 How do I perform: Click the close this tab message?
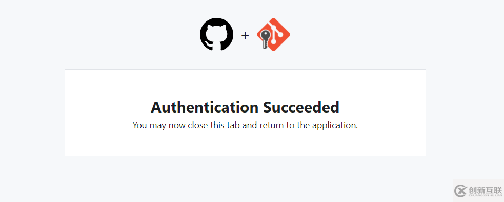[245, 125]
